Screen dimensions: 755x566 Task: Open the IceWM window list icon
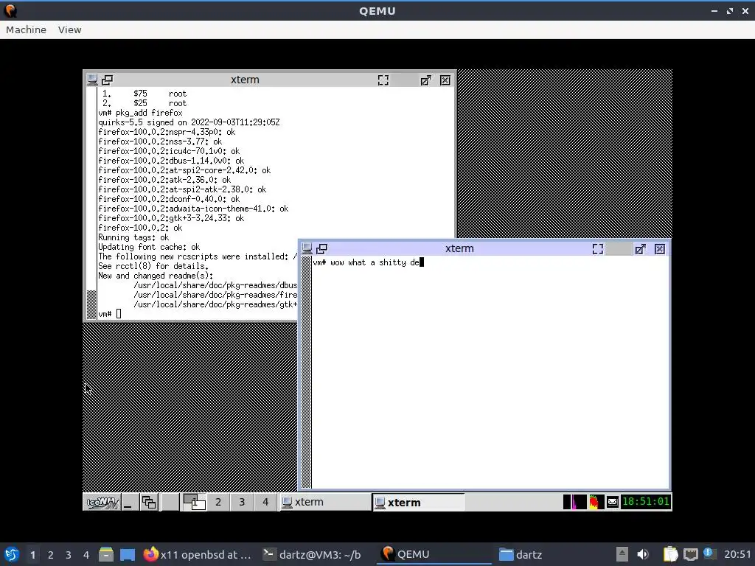click(149, 503)
